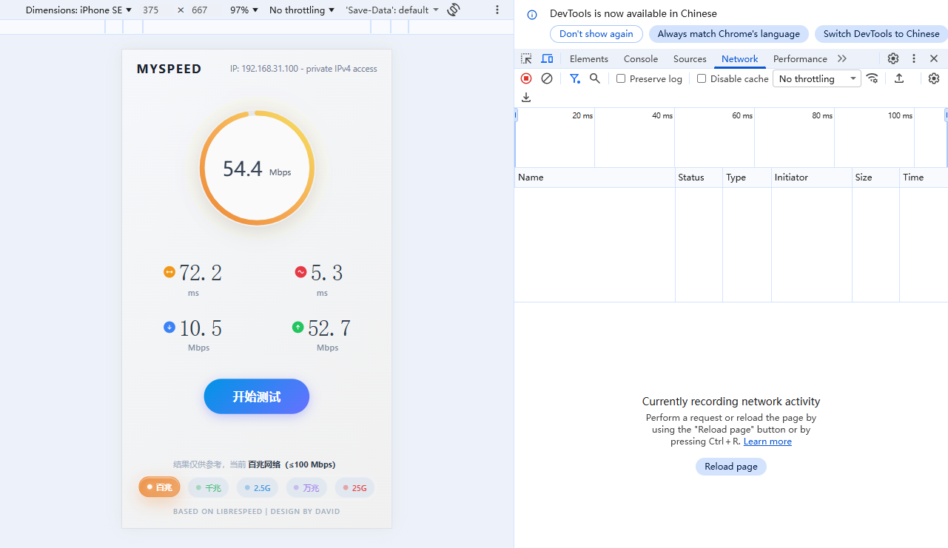Click the rotate device orientation icon

(x=454, y=10)
